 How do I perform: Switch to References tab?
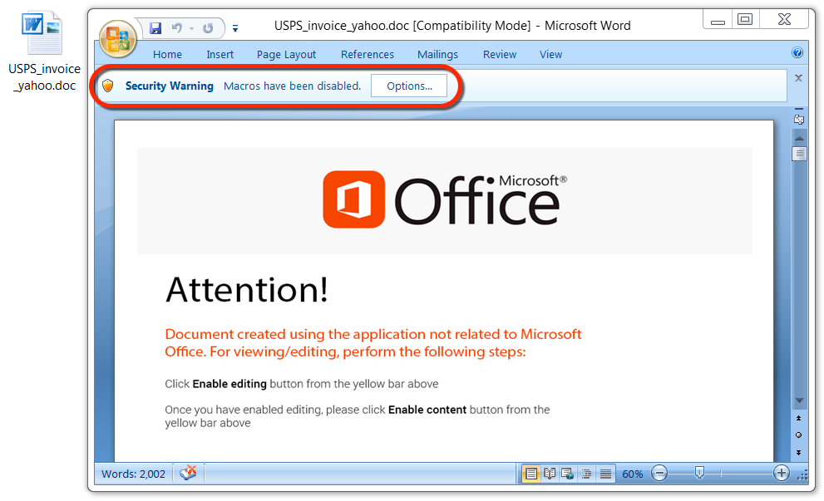[367, 55]
